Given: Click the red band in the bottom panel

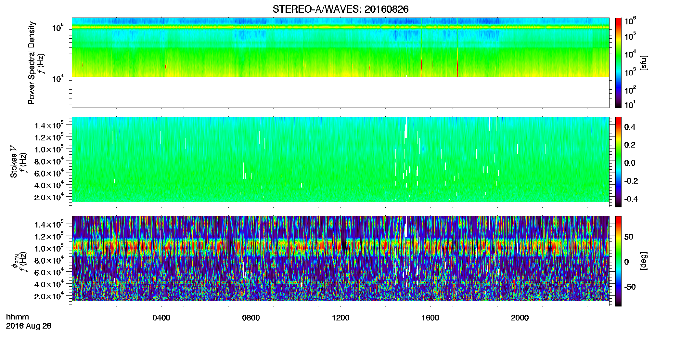Looking at the screenshot, I should tap(340, 248).
